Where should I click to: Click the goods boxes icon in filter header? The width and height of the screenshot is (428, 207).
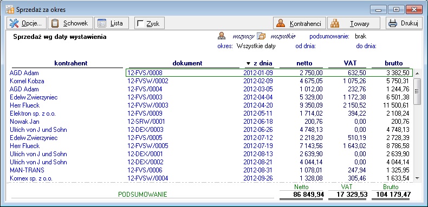[261, 36]
